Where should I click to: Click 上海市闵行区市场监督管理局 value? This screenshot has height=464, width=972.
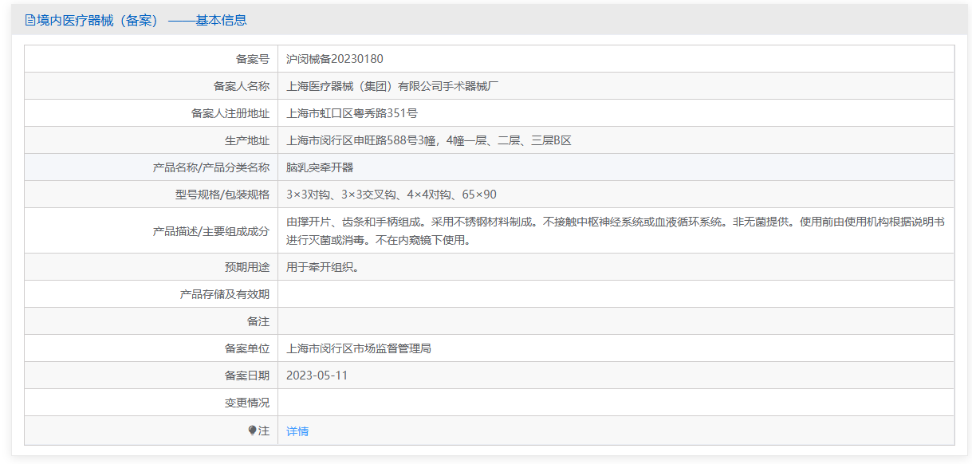click(359, 348)
